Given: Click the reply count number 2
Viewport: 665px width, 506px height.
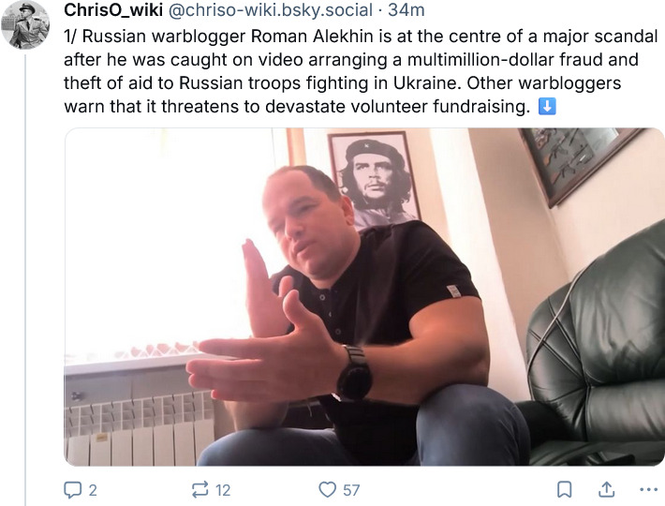Looking at the screenshot, I should point(93,490).
